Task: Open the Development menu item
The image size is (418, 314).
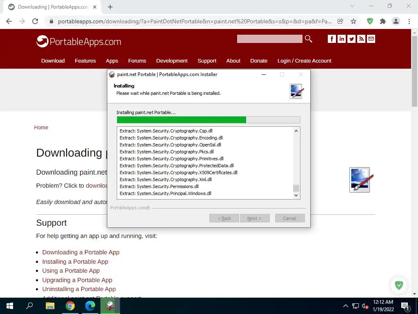Action: coord(172,61)
